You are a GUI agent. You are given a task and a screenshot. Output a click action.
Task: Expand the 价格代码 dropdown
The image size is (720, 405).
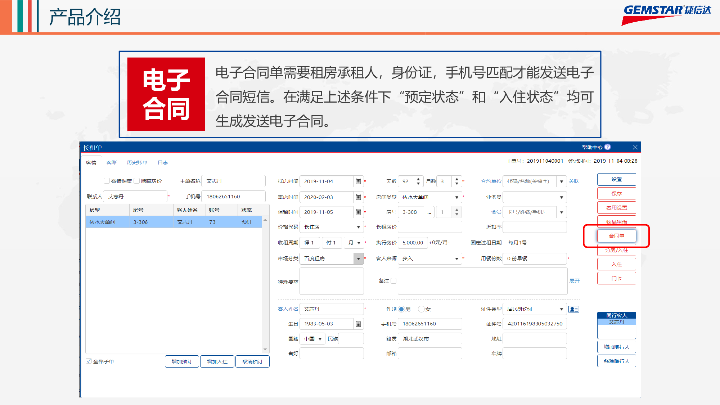pos(358,227)
